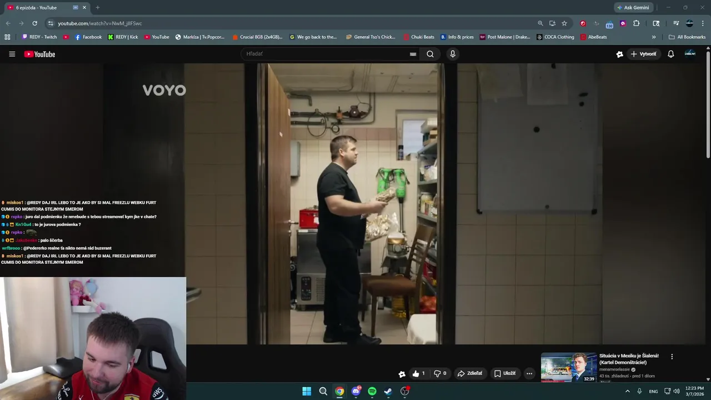Open Spotify from the taskbar
The height and width of the screenshot is (400, 711).
pyautogui.click(x=372, y=391)
